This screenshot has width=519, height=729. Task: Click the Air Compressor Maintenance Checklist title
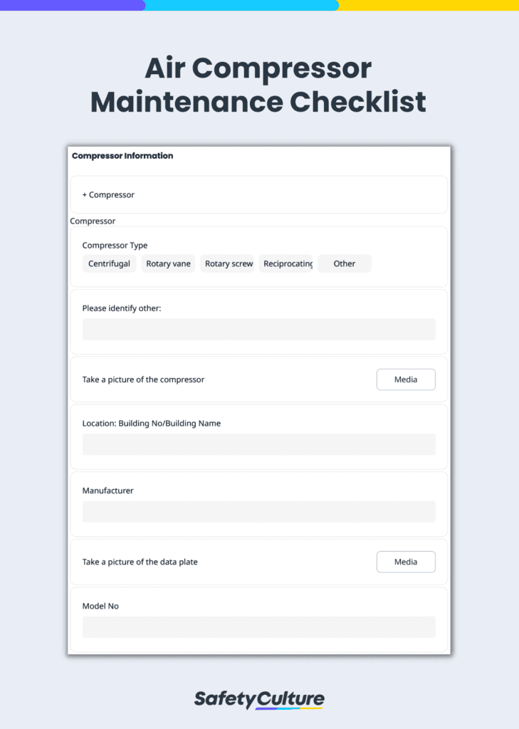(x=258, y=85)
